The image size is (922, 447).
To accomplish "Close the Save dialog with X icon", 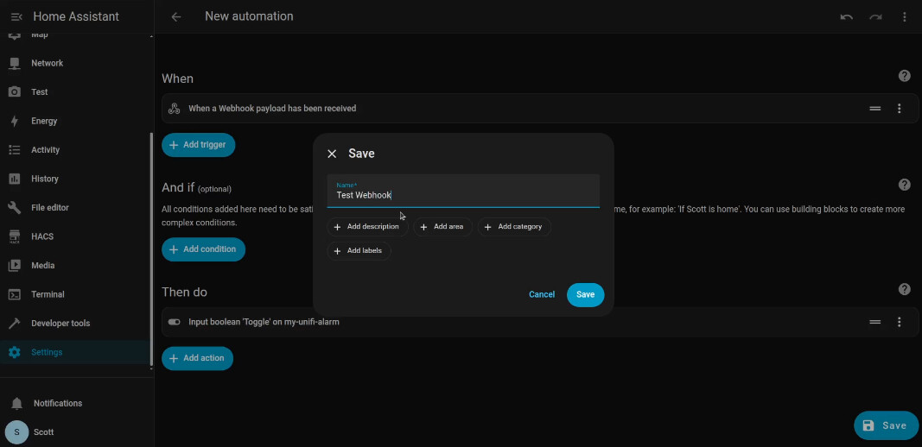I will 332,154.
